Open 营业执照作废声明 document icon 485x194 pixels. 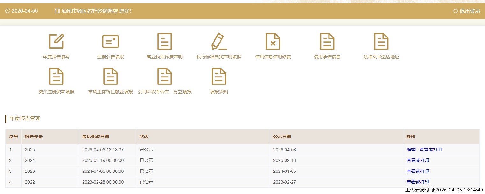click(165, 42)
